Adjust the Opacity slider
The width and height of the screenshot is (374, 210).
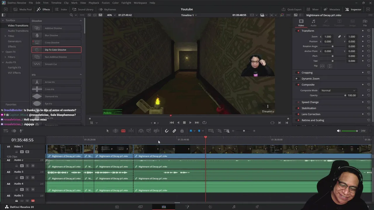pyautogui.click(x=333, y=95)
